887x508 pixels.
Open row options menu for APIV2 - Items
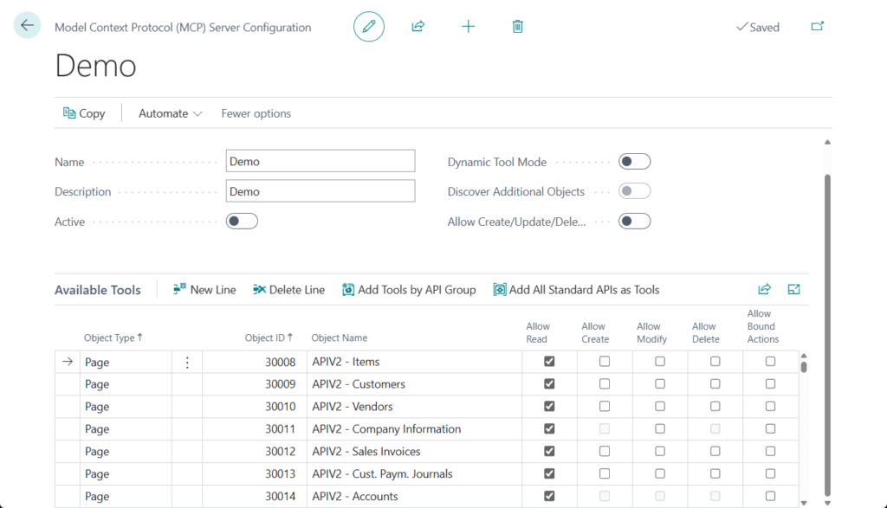[187, 363]
